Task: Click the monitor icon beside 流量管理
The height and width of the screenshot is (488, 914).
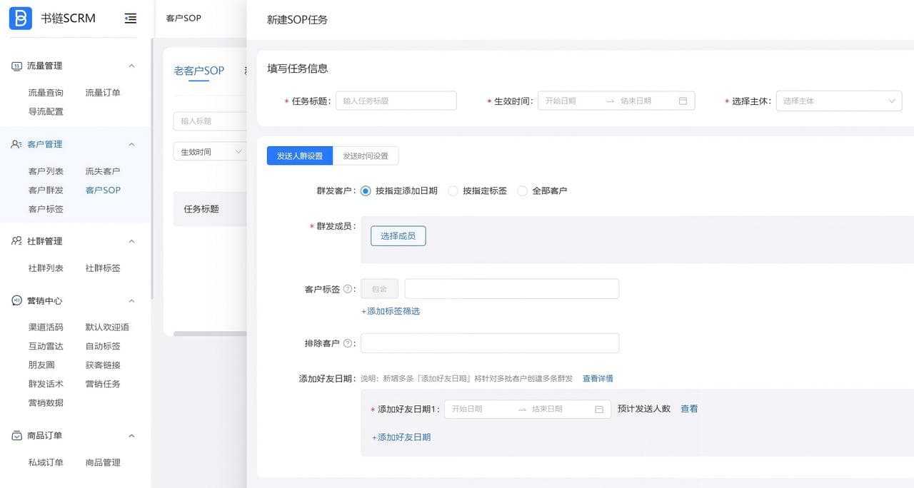Action: pyautogui.click(x=16, y=66)
